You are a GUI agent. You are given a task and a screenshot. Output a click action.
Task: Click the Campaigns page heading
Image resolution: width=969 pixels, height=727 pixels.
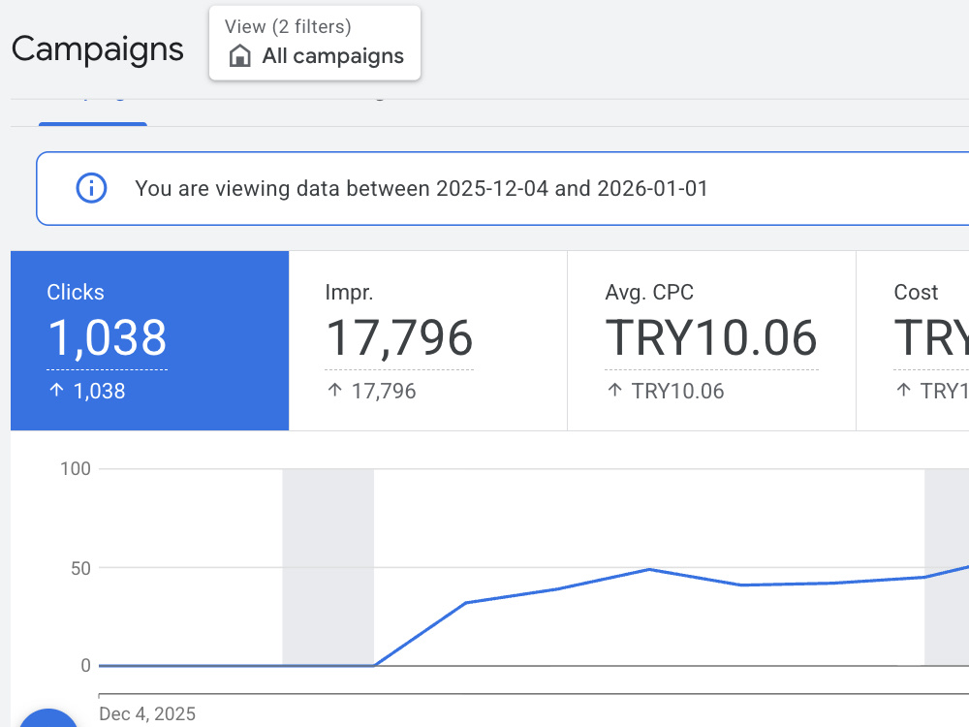[x=98, y=49]
